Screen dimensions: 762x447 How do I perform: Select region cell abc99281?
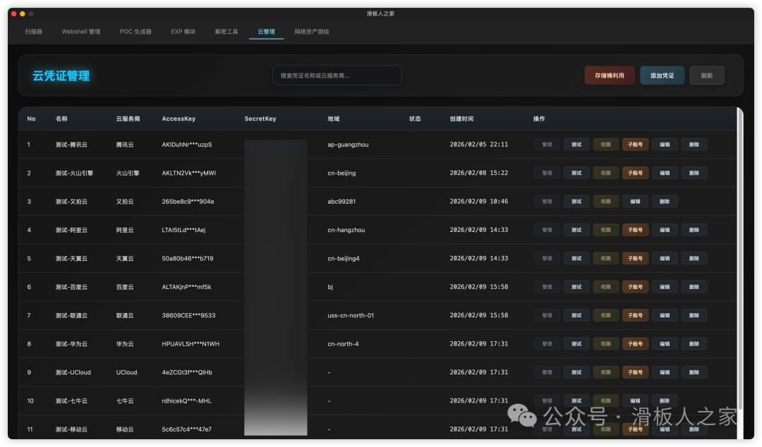[341, 201]
